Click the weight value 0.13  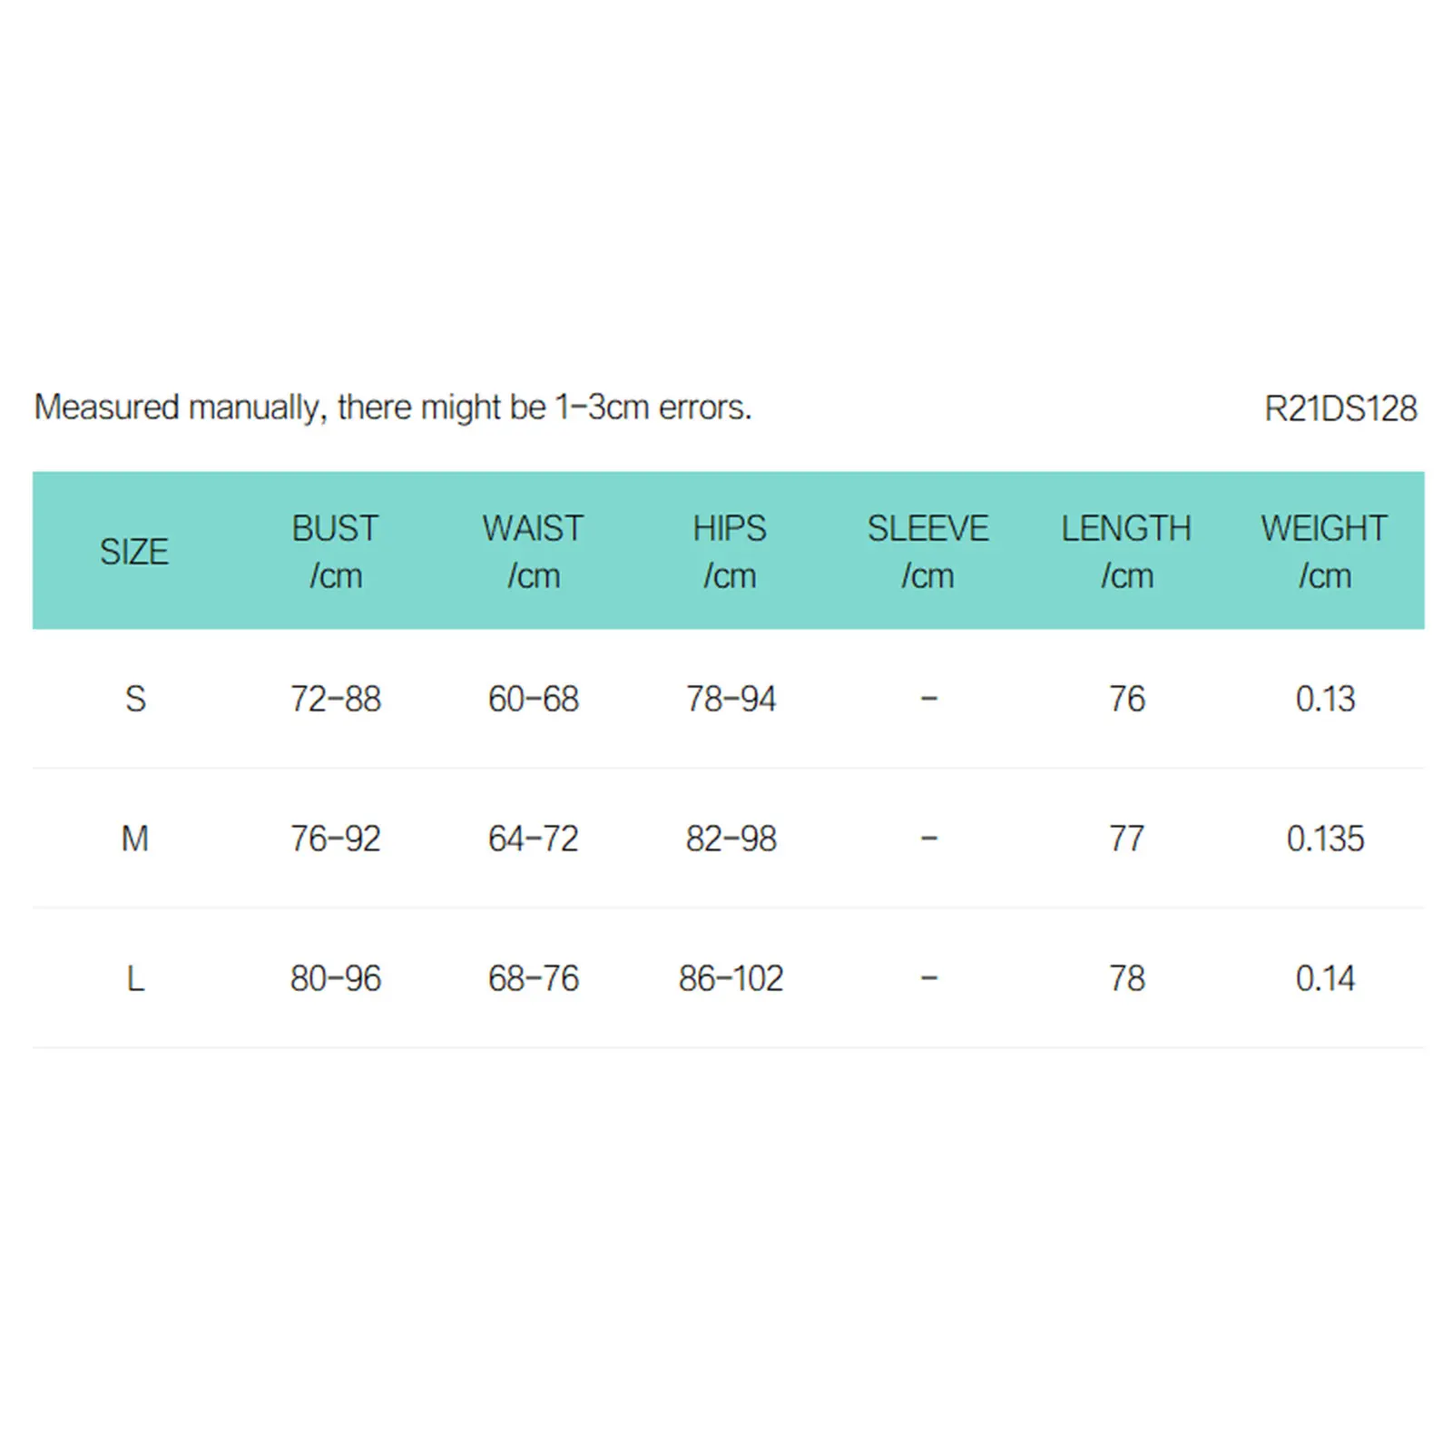click(1325, 699)
